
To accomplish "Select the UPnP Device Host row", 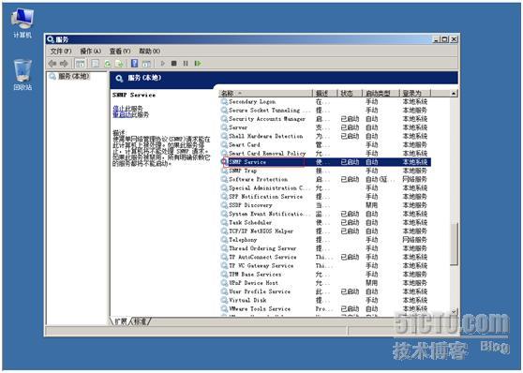I will (x=325, y=283).
